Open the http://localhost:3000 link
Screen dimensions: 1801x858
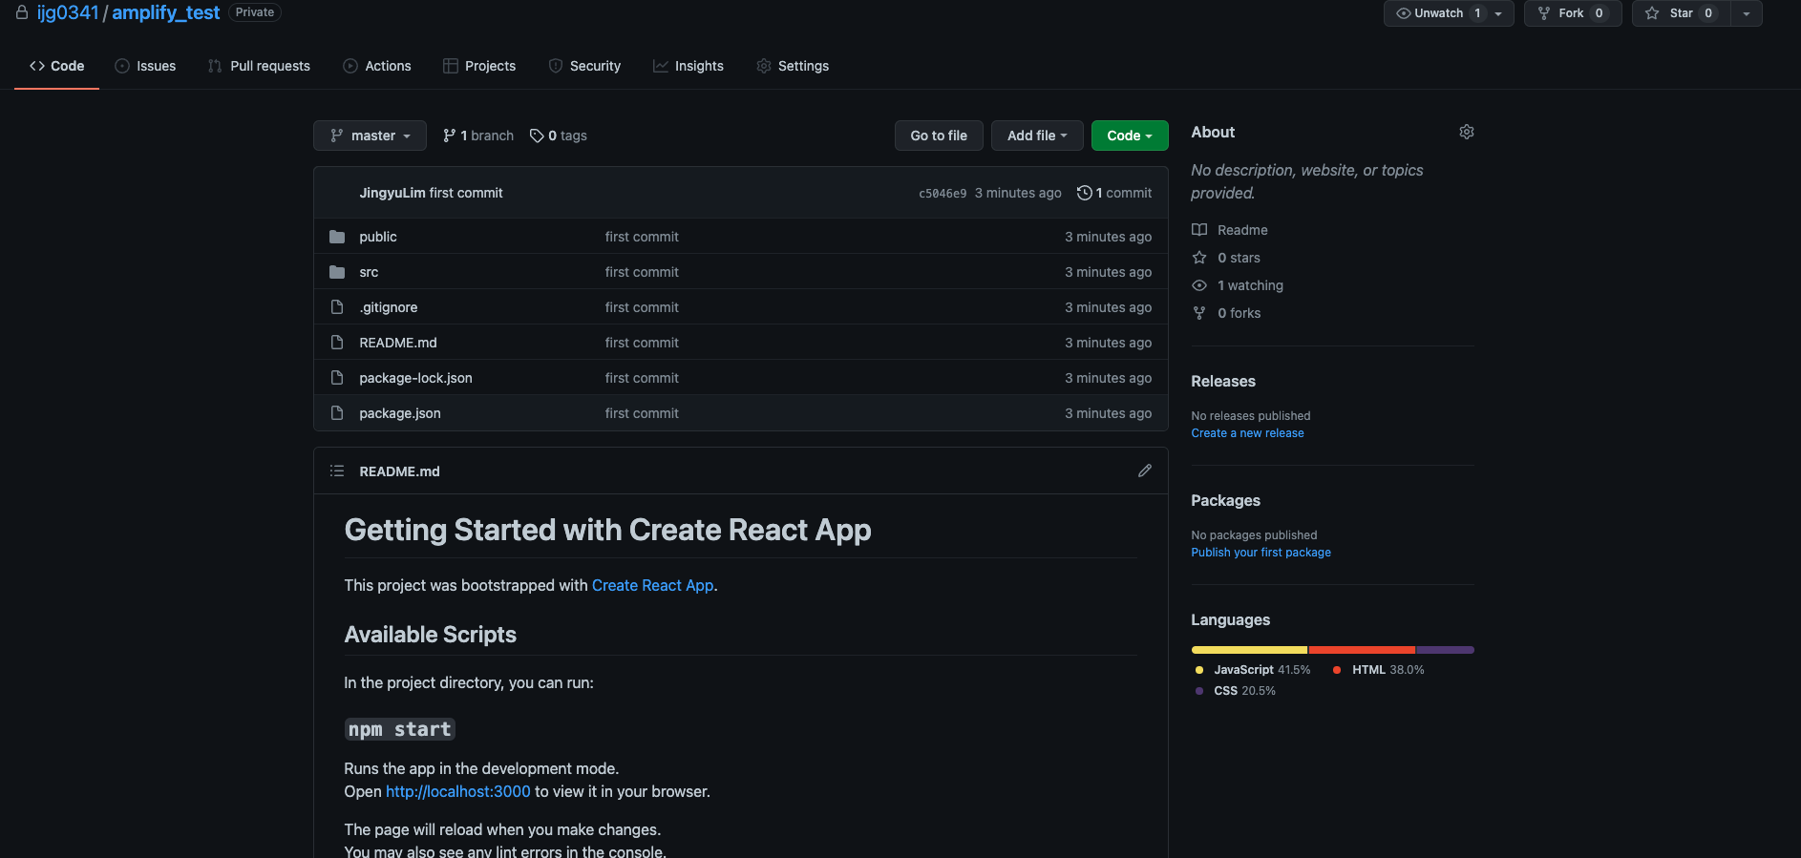[457, 791]
